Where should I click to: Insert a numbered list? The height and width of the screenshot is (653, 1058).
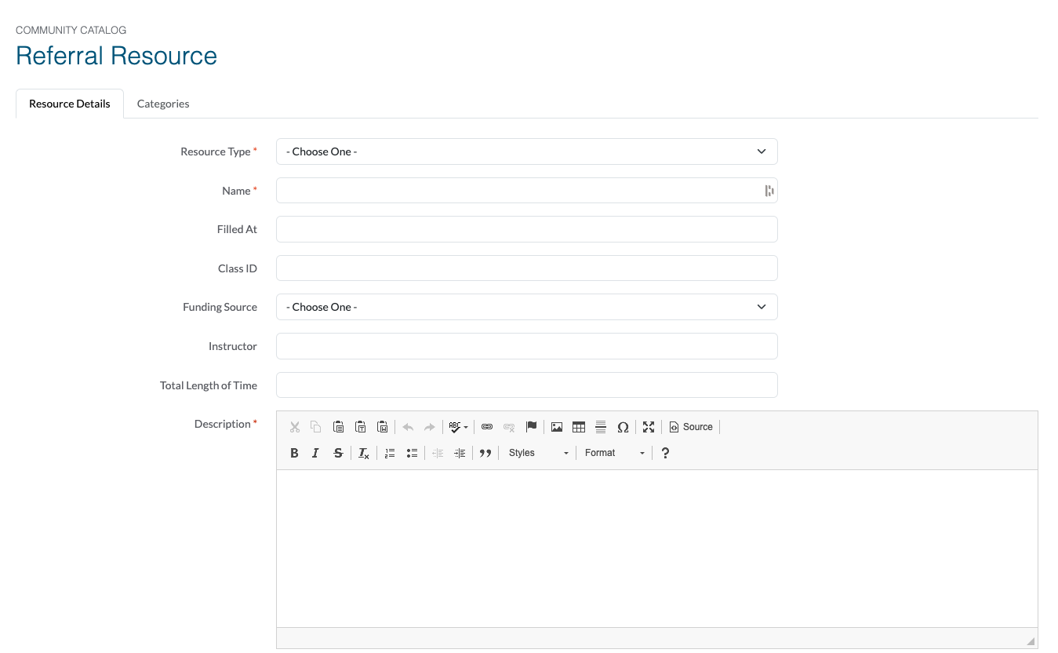(x=390, y=453)
